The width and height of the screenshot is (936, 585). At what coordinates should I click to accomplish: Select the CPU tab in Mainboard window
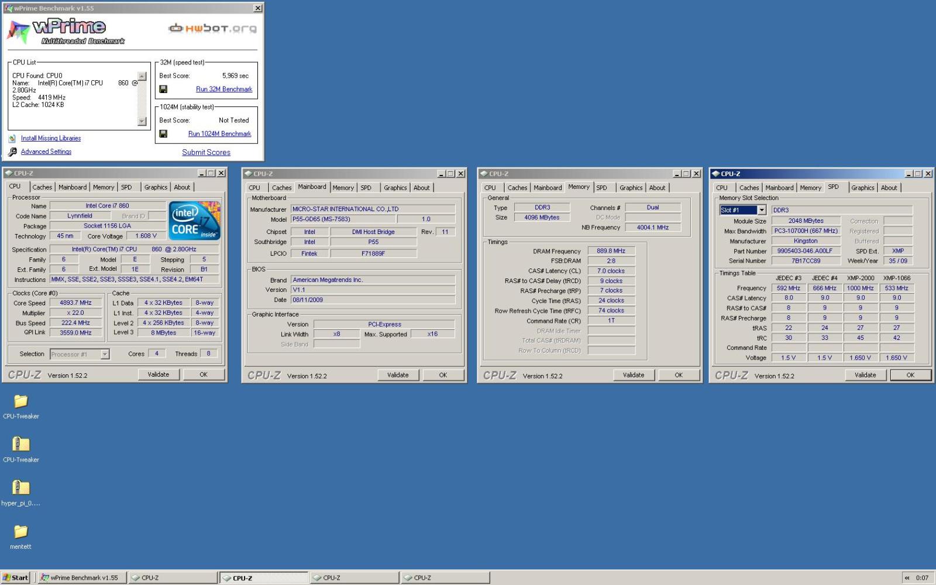point(254,188)
